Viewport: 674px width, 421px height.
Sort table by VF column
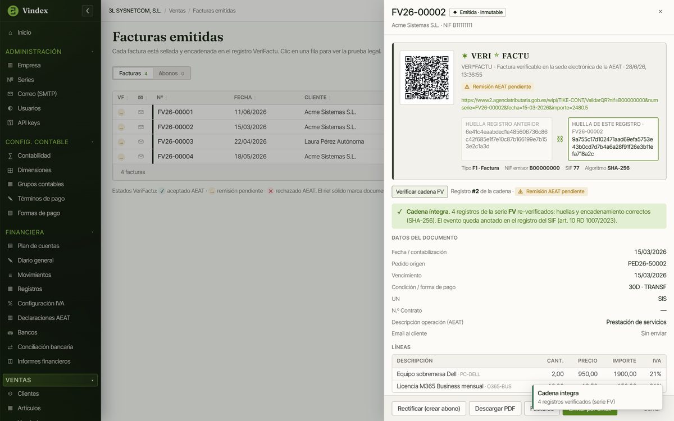click(x=123, y=98)
